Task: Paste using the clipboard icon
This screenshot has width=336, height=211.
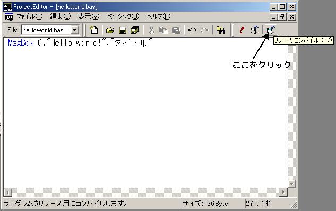Action: click(x=176, y=30)
